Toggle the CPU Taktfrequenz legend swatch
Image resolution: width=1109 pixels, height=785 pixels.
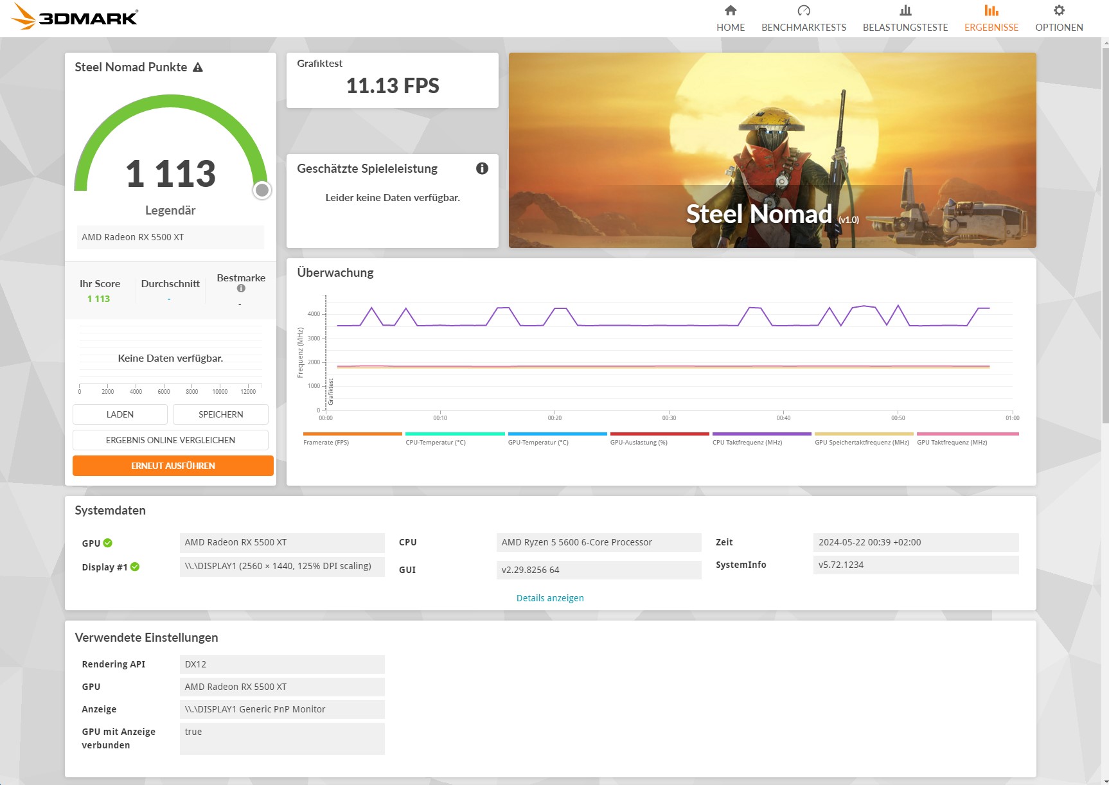click(762, 434)
